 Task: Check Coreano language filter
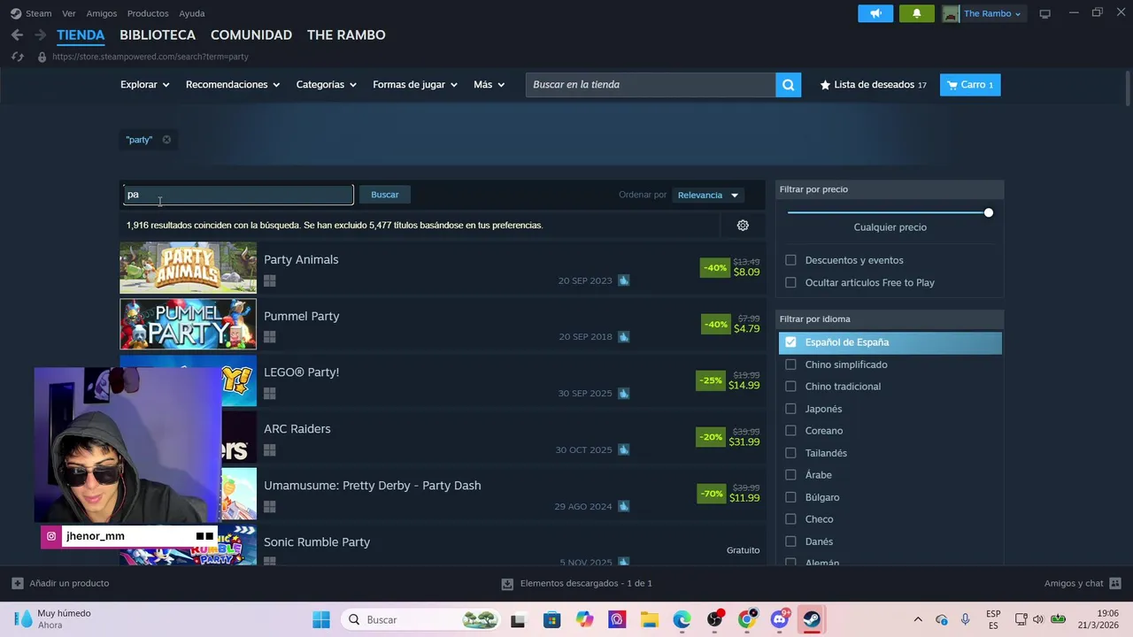point(790,431)
